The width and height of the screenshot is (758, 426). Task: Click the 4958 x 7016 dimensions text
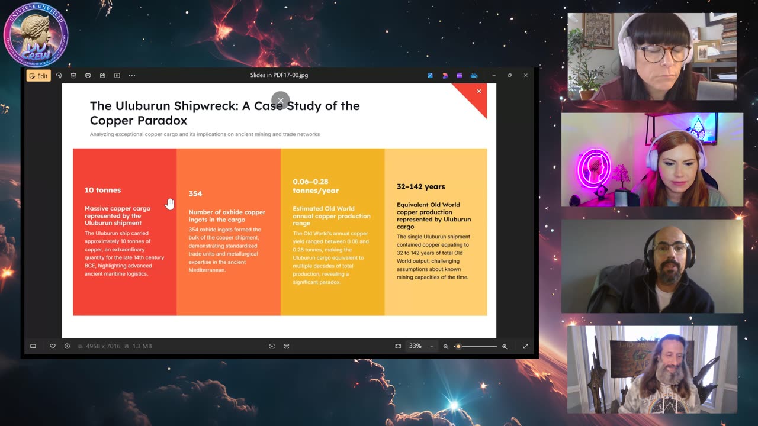pos(102,346)
